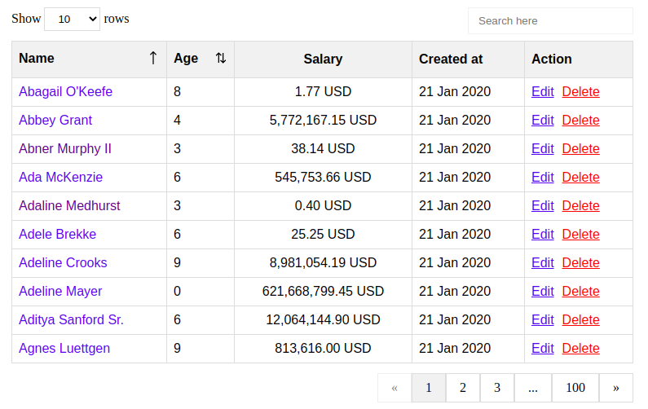The width and height of the screenshot is (648, 409).
Task: Edit the Aditya Sanford Sr. row
Action: 542,320
